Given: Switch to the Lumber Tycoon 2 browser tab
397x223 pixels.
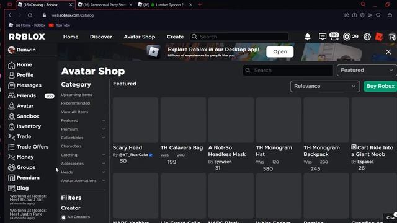Looking at the screenshot, I should [165, 5].
